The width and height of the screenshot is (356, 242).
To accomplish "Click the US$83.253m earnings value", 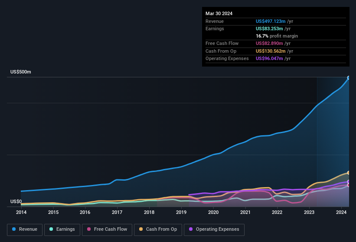I will (269, 29).
